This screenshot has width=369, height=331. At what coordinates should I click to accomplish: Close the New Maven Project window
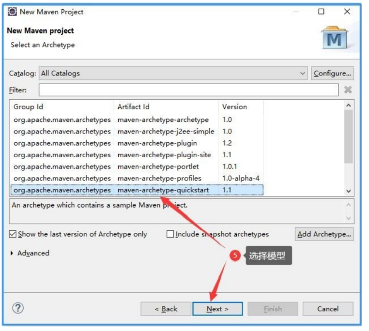347,12
